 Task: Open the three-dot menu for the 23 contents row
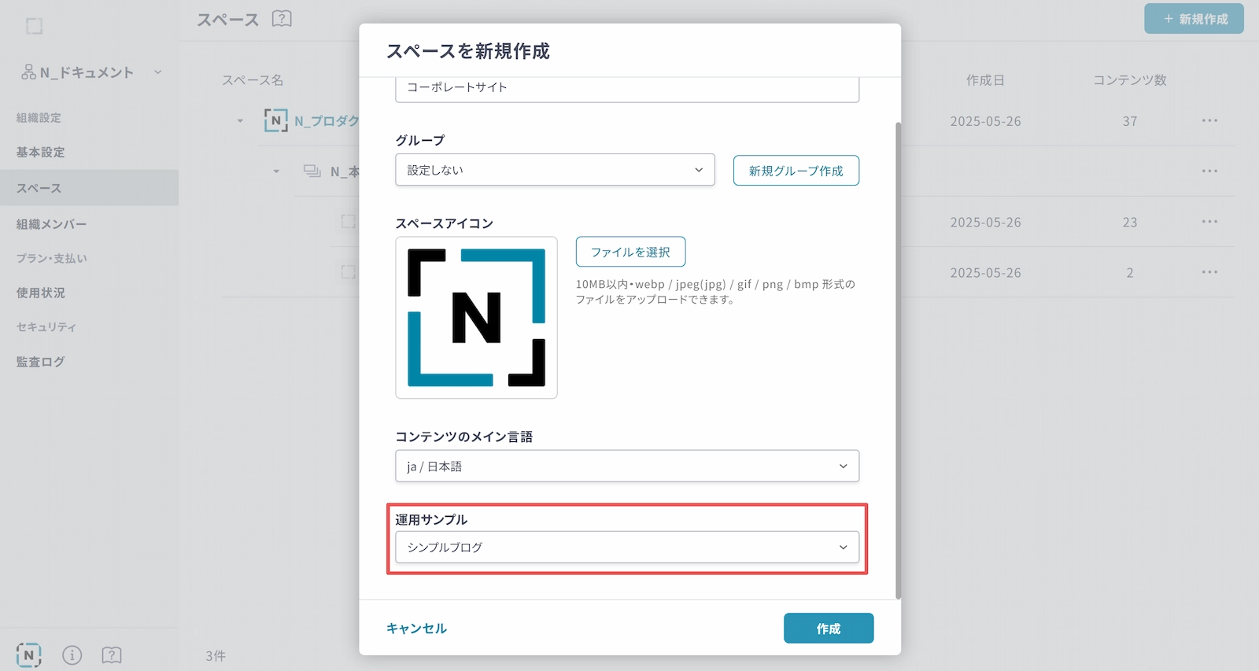[1209, 222]
